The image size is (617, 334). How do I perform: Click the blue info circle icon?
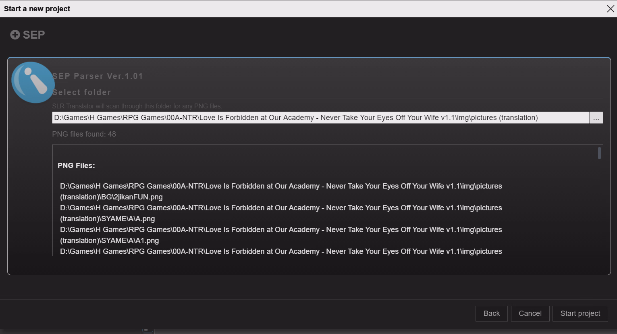click(33, 82)
